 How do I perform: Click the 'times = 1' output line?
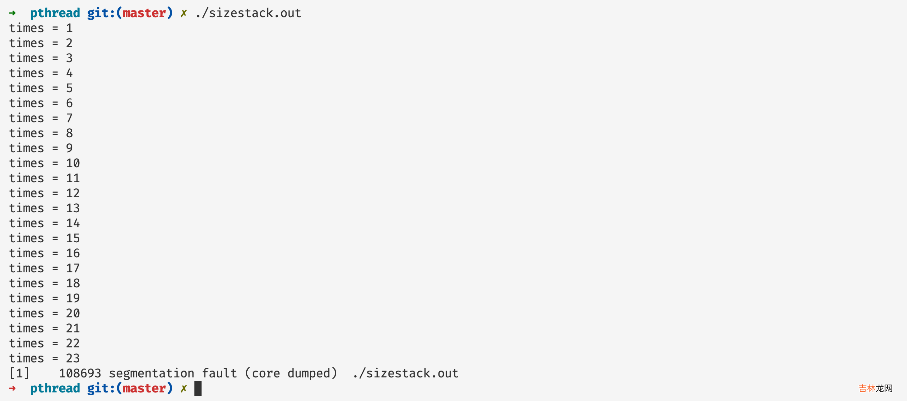coord(41,28)
